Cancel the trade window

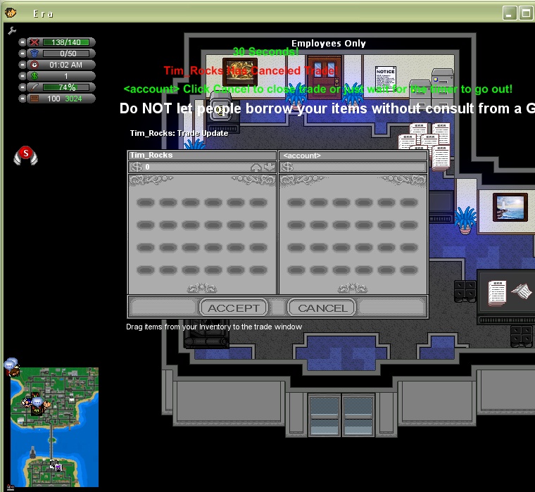322,308
